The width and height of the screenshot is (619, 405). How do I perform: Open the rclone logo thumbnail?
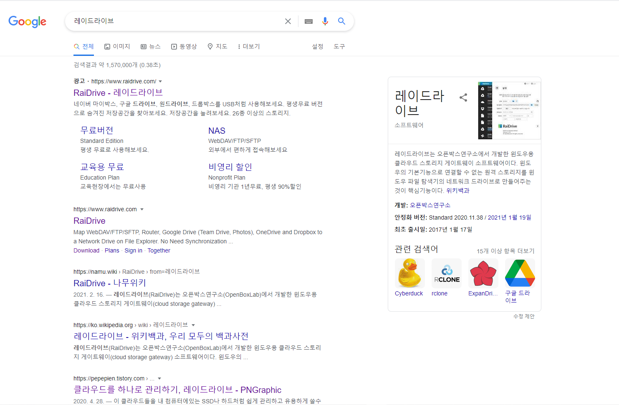pos(447,273)
